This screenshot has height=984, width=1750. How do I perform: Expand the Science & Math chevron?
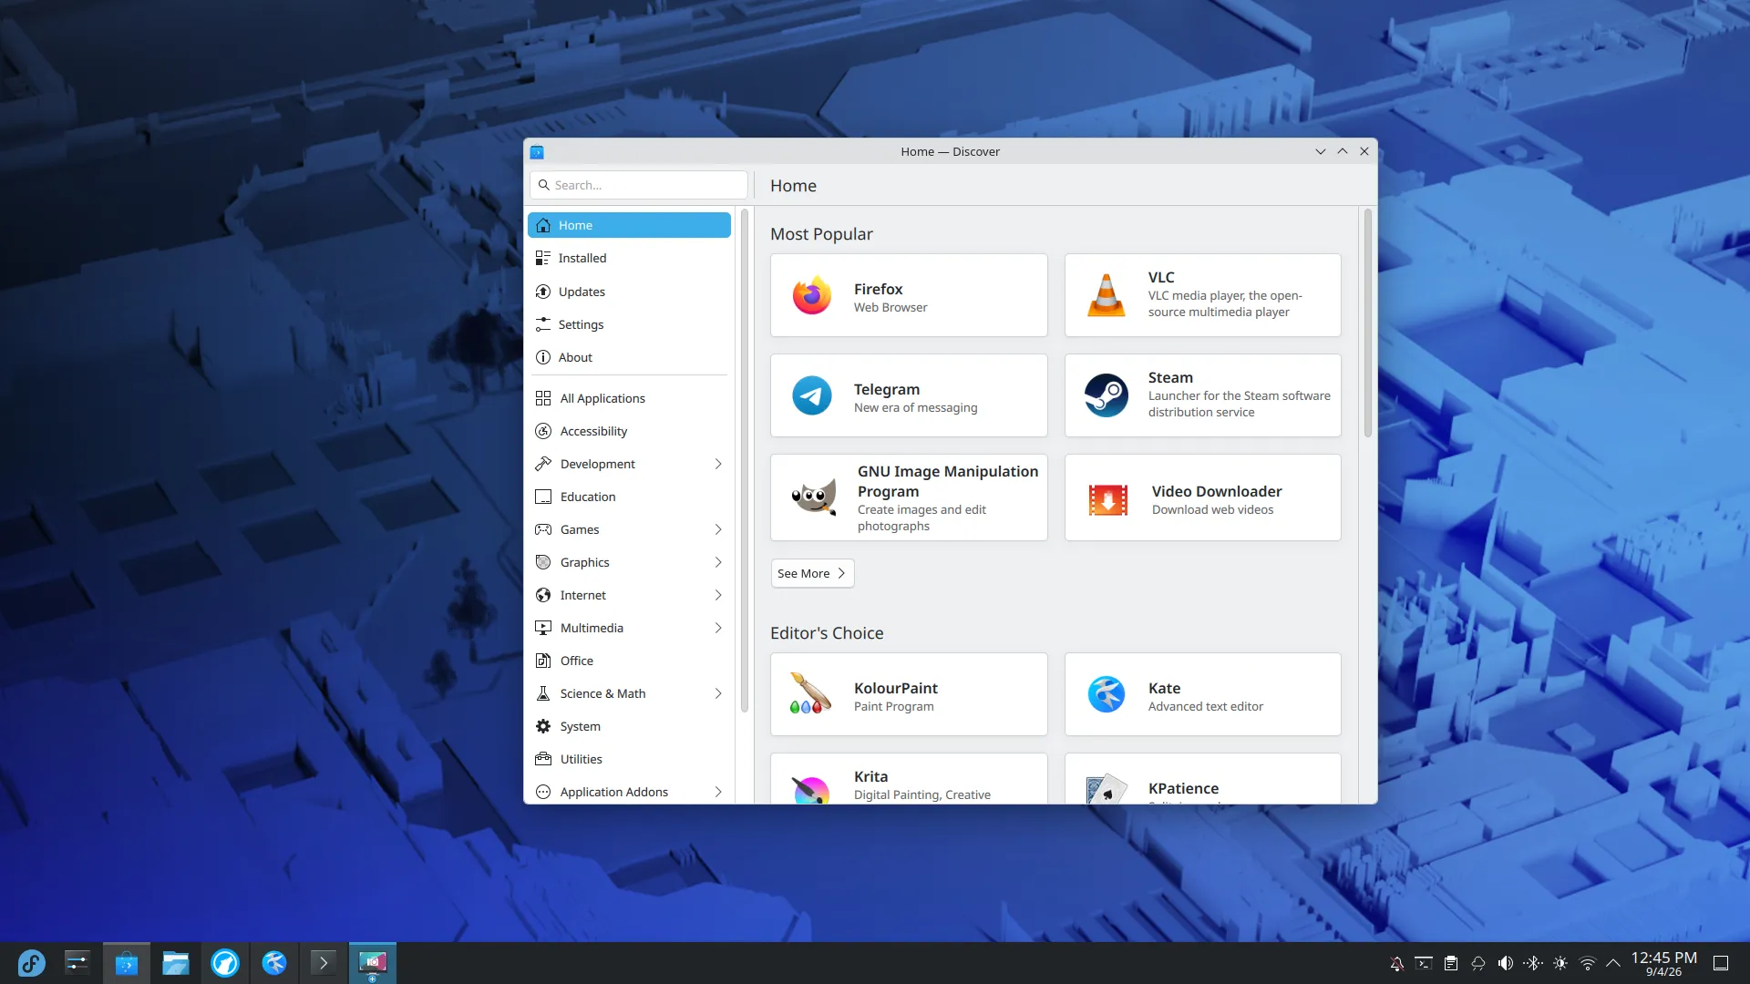718,693
